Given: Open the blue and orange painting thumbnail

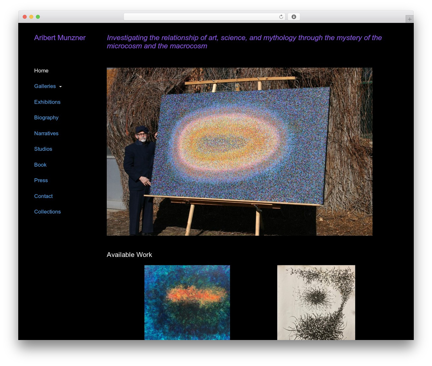Looking at the screenshot, I should pos(187,303).
